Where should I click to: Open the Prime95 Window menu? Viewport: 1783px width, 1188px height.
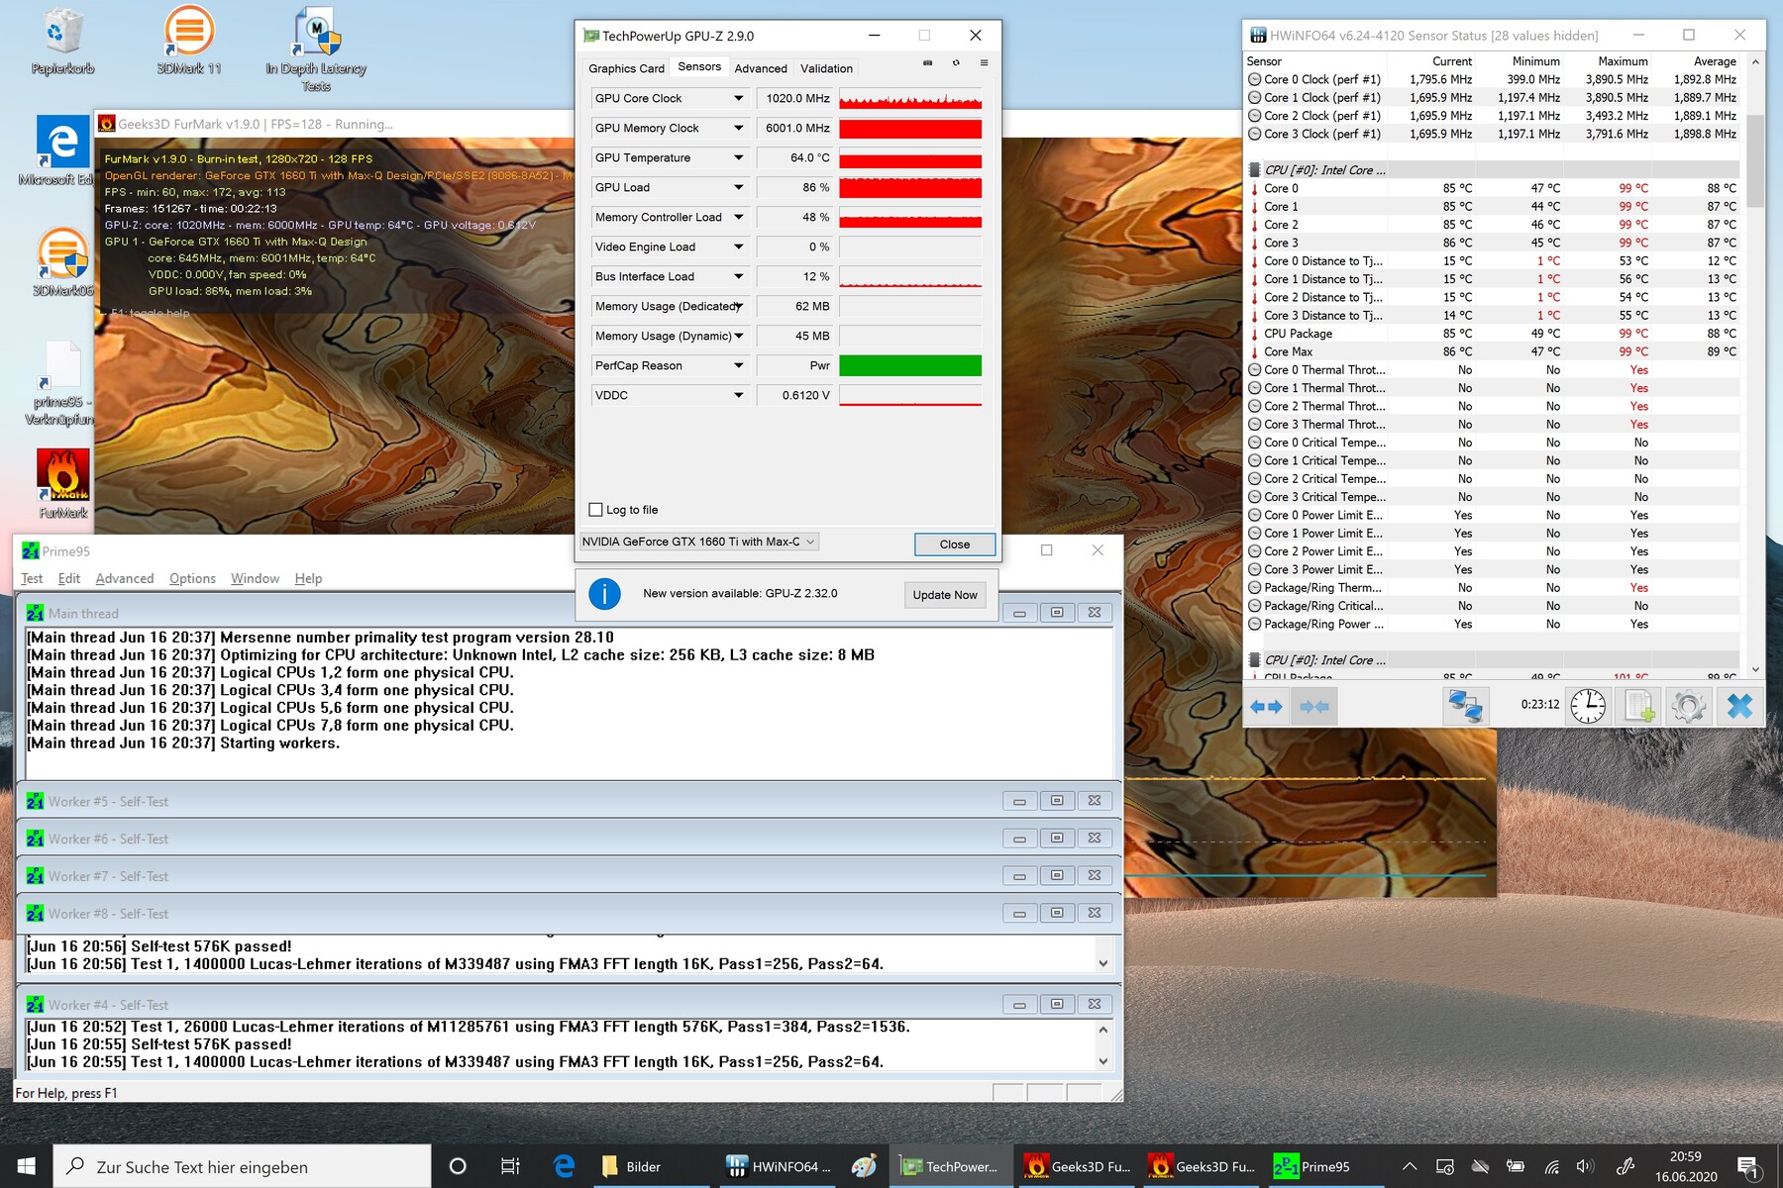pos(255,578)
